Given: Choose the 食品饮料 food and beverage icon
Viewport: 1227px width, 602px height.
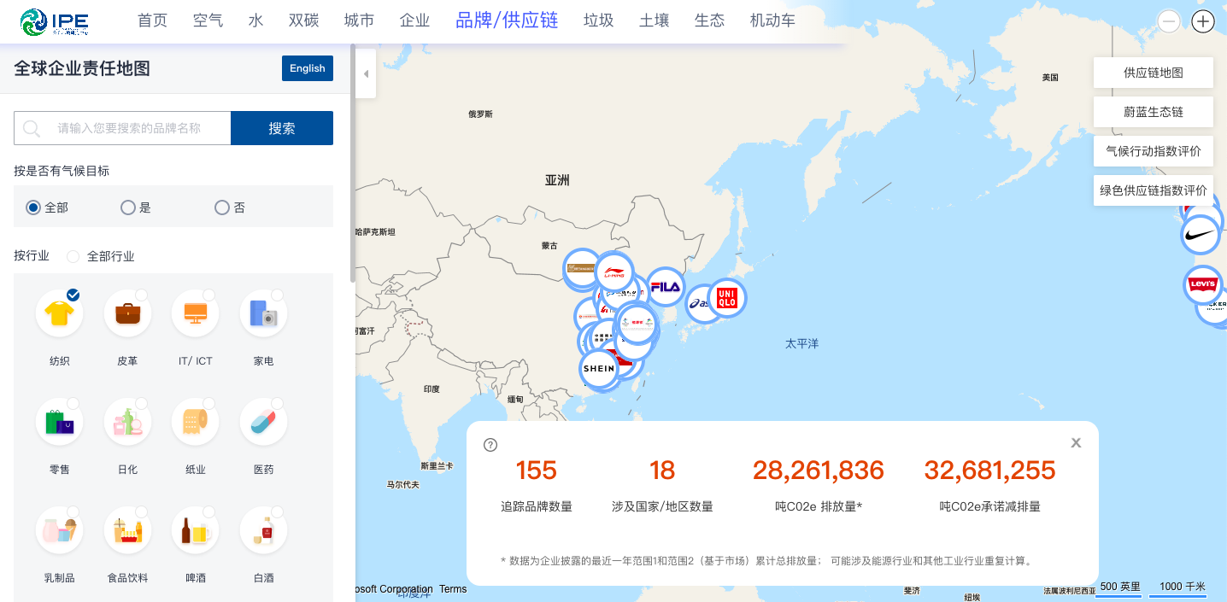Looking at the screenshot, I should click(127, 530).
